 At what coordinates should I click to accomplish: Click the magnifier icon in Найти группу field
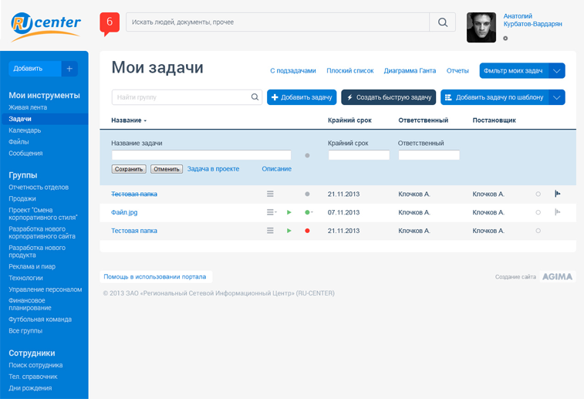click(255, 97)
